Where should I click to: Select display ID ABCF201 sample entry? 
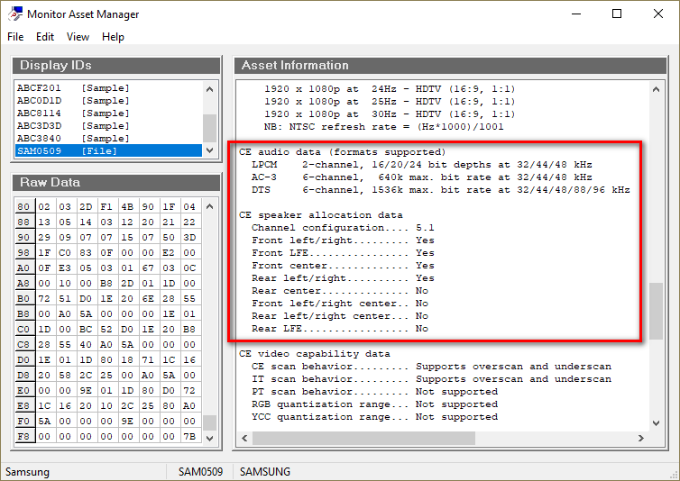coord(74,88)
